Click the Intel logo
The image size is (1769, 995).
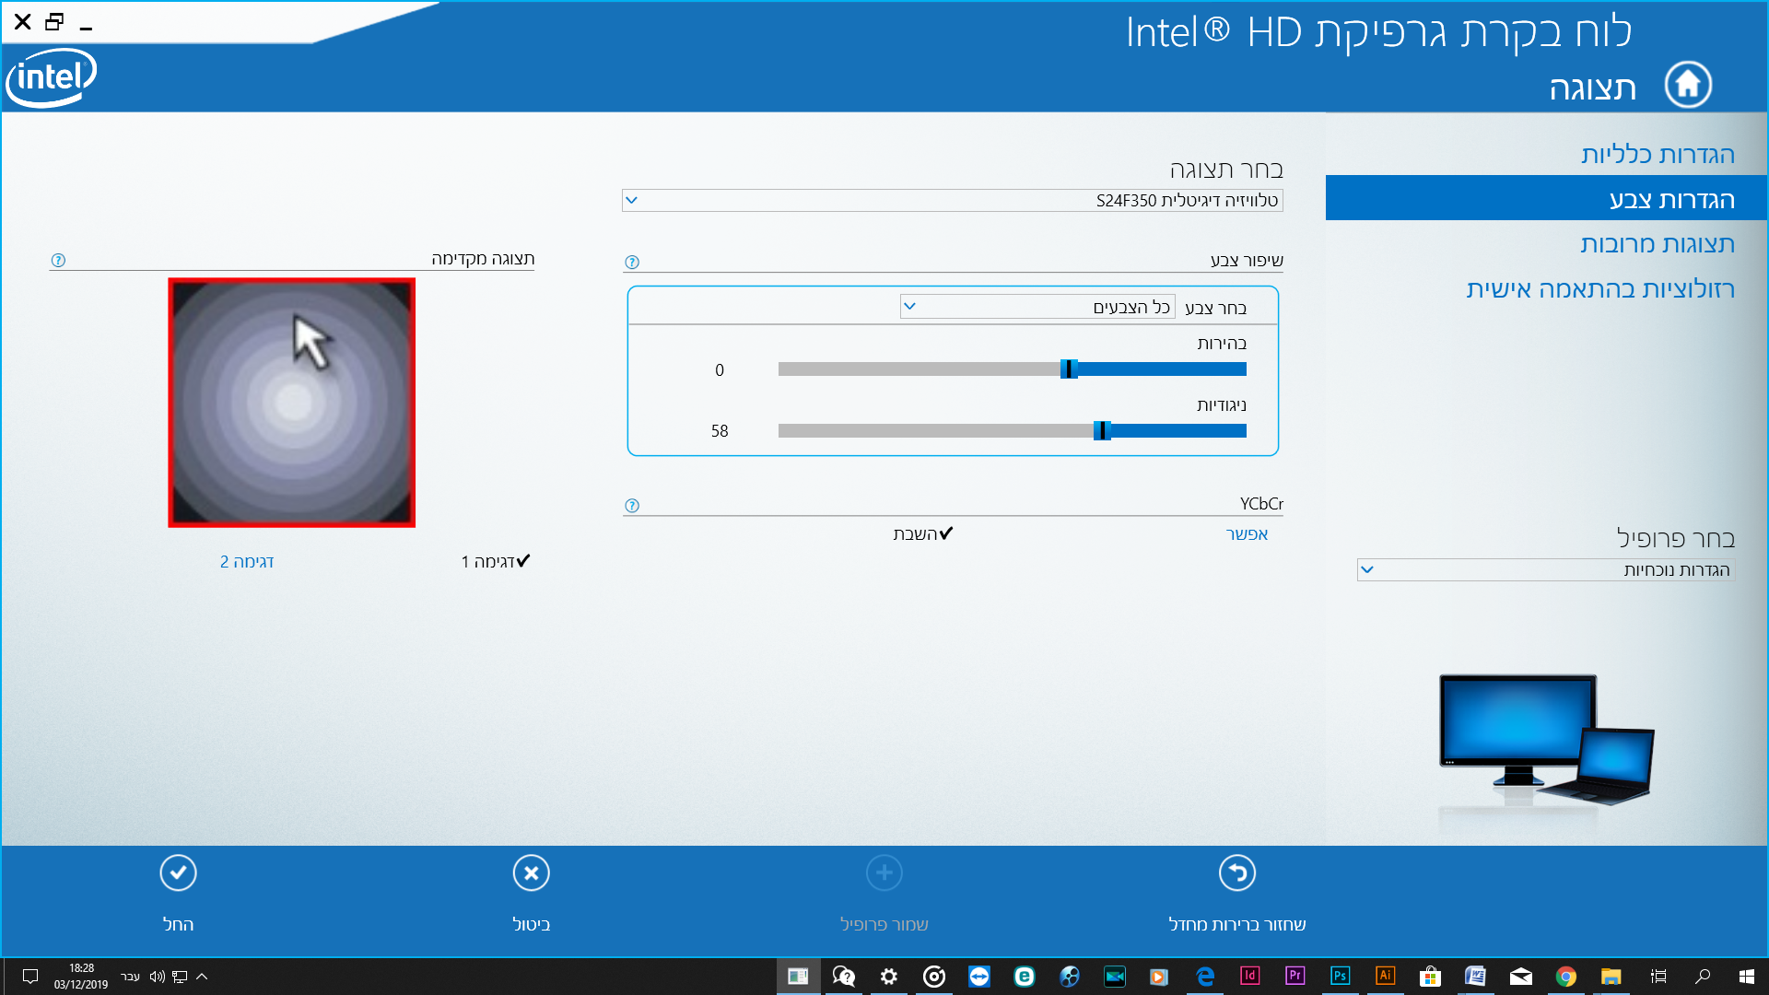(x=52, y=77)
